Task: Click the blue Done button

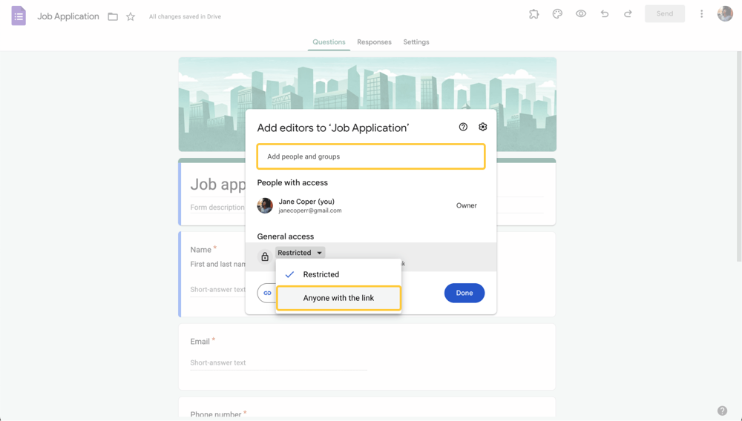Action: tap(464, 293)
